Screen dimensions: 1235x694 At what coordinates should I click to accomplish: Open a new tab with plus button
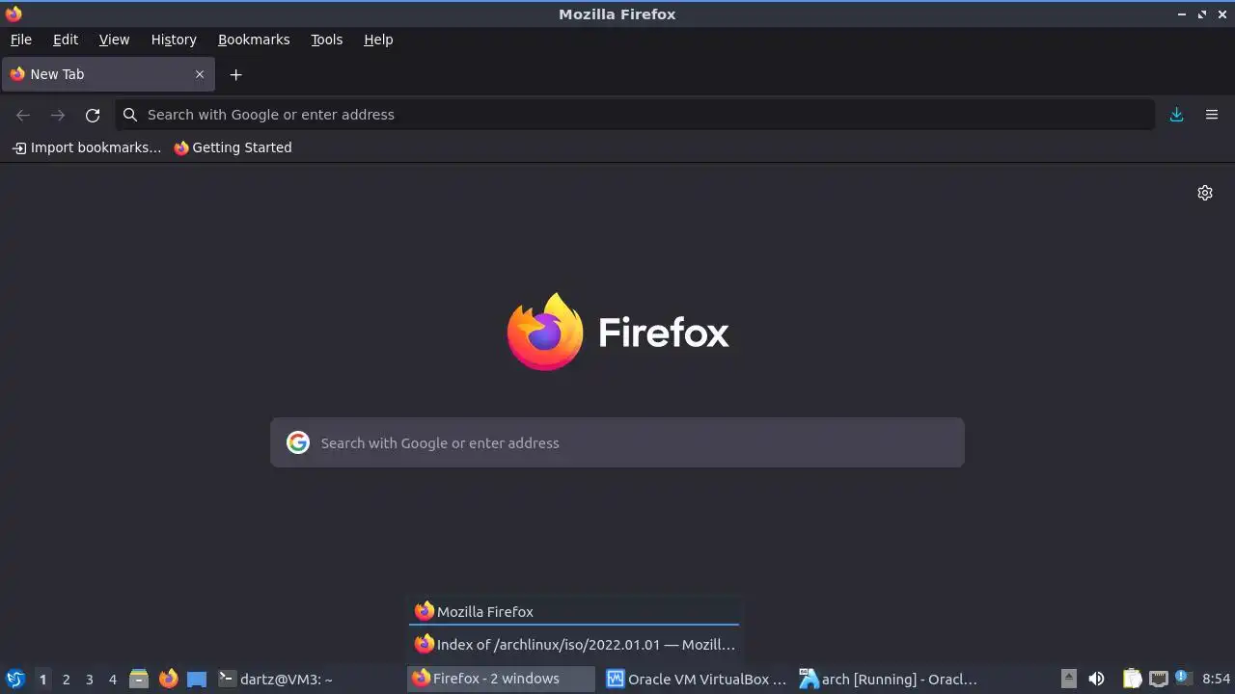point(235,74)
